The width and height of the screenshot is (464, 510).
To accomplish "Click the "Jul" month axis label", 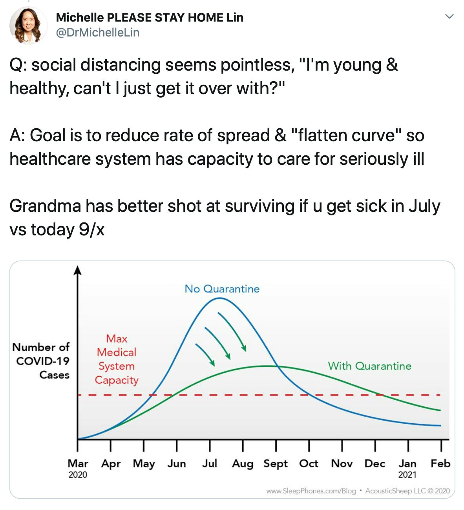I will coord(210,464).
